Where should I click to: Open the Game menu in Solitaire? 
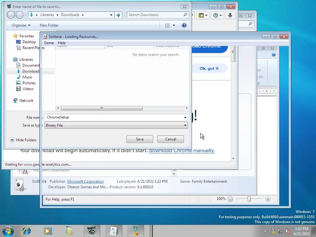coord(49,43)
